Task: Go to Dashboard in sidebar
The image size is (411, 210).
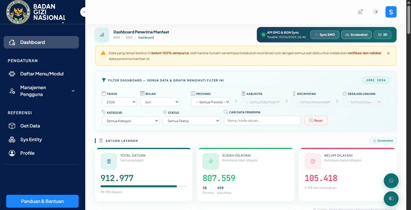Action: pos(41,42)
